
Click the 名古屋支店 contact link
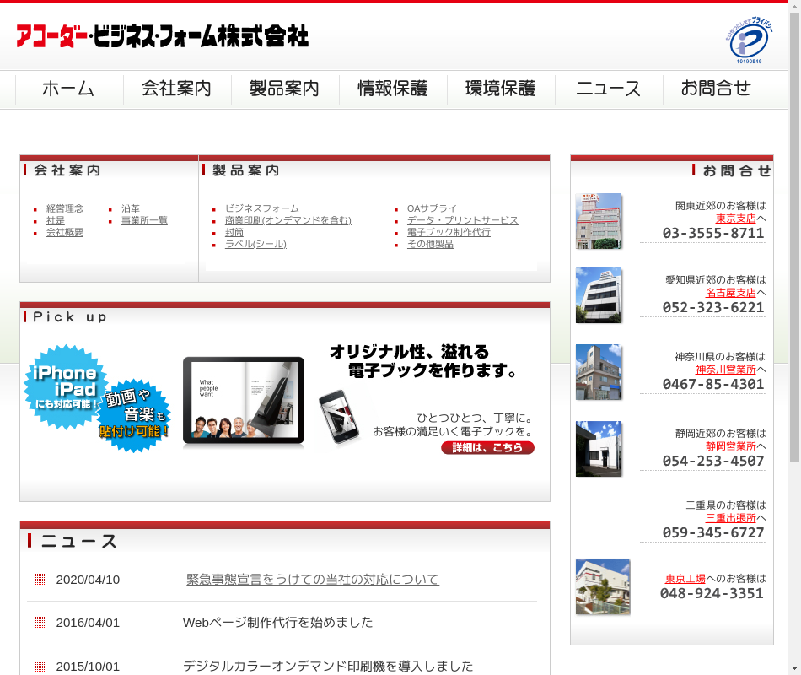730,293
